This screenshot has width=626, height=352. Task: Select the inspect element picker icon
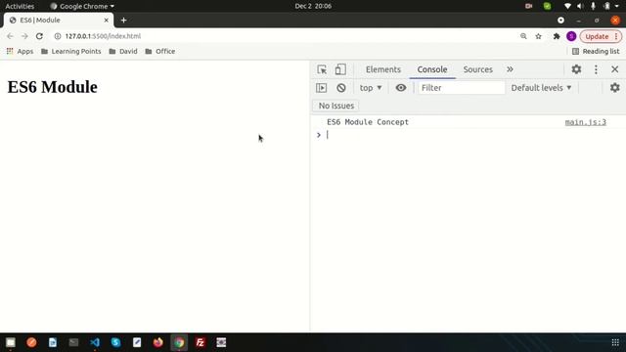tap(322, 69)
